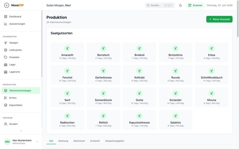The image size is (239, 149).
Task: Click the Salatmix seed card
Action: coord(176,120)
